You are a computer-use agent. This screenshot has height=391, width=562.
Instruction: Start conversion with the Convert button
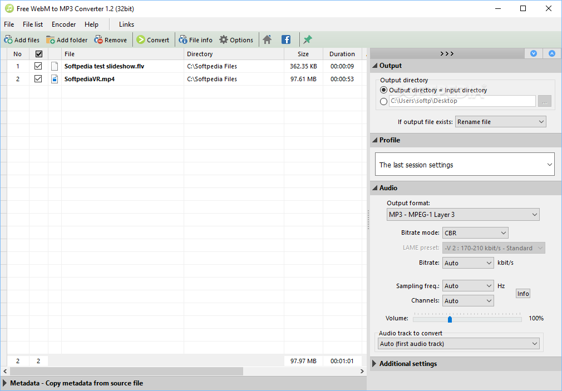tap(152, 40)
